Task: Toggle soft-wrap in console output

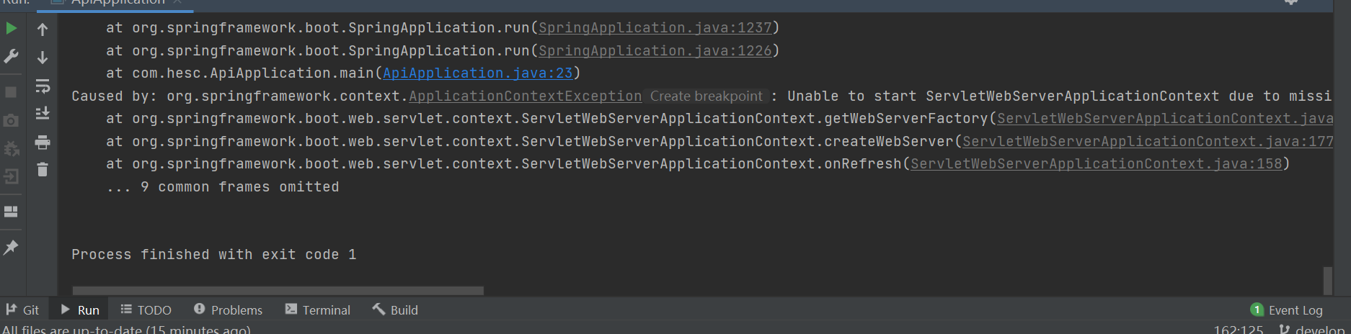Action: point(43,86)
